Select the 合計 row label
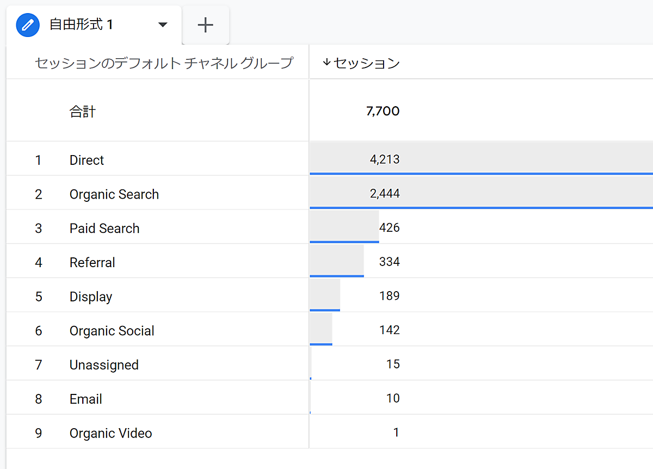 83,112
